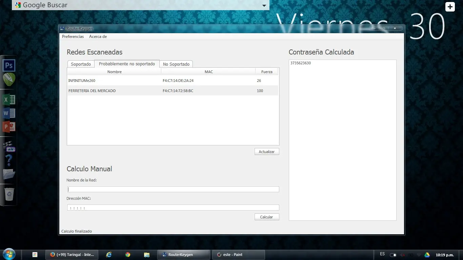Open Photoshop from the desktop dock

pyautogui.click(x=8, y=65)
